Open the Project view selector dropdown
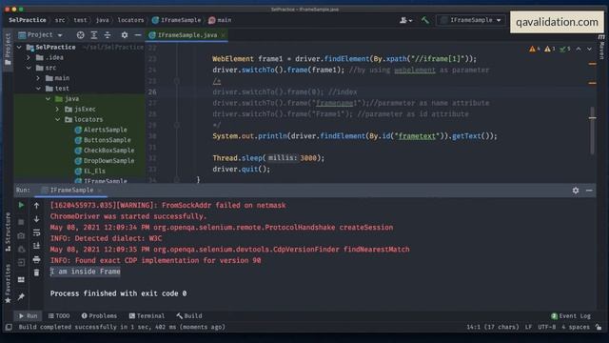Viewport: 609px width, 343px height. tap(40, 35)
